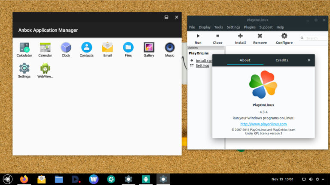Open PlayOnLinux File menu
This screenshot has height=185, width=330.
coord(192,27)
